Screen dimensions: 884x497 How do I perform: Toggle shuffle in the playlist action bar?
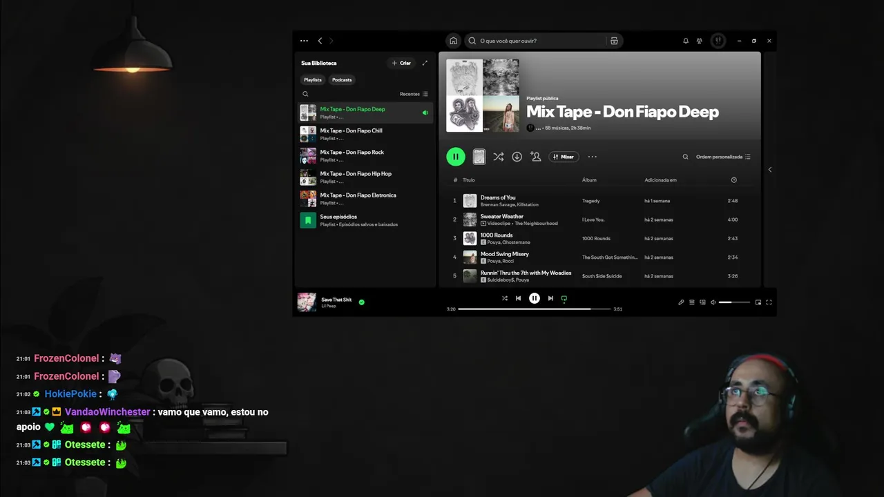tap(498, 157)
